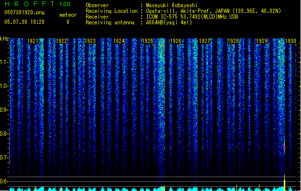The image size is (301, 191).
Task: Click the meteor count label
Action: pos(68,15)
